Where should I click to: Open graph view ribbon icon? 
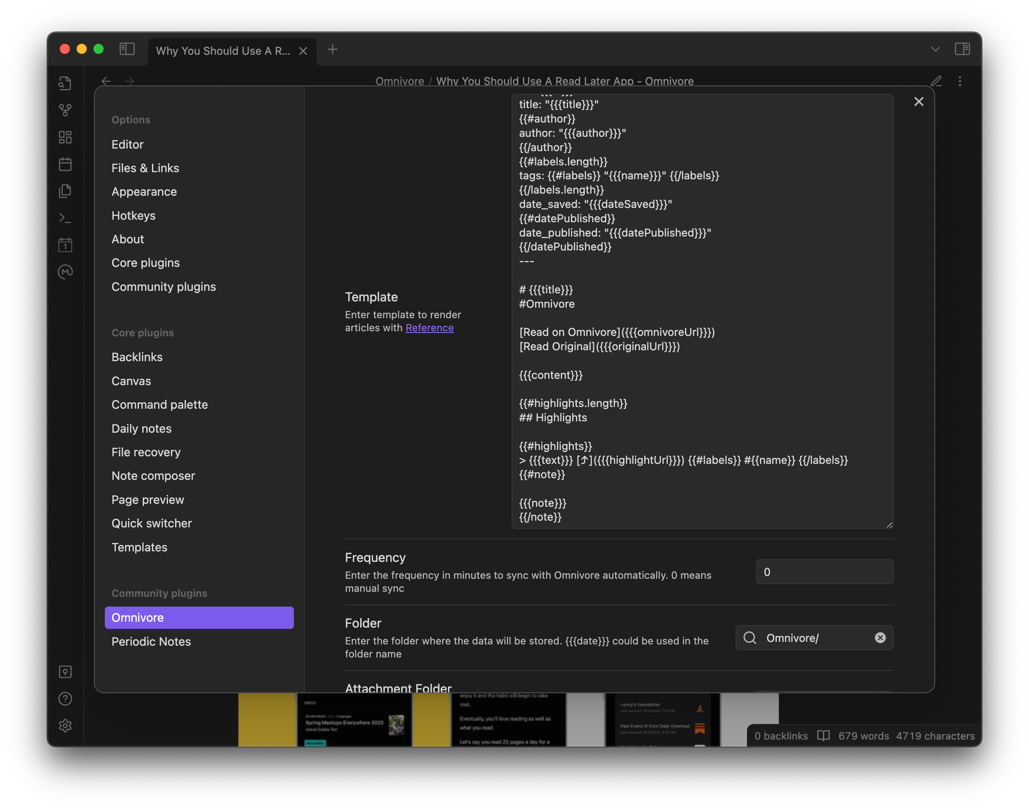[65, 110]
